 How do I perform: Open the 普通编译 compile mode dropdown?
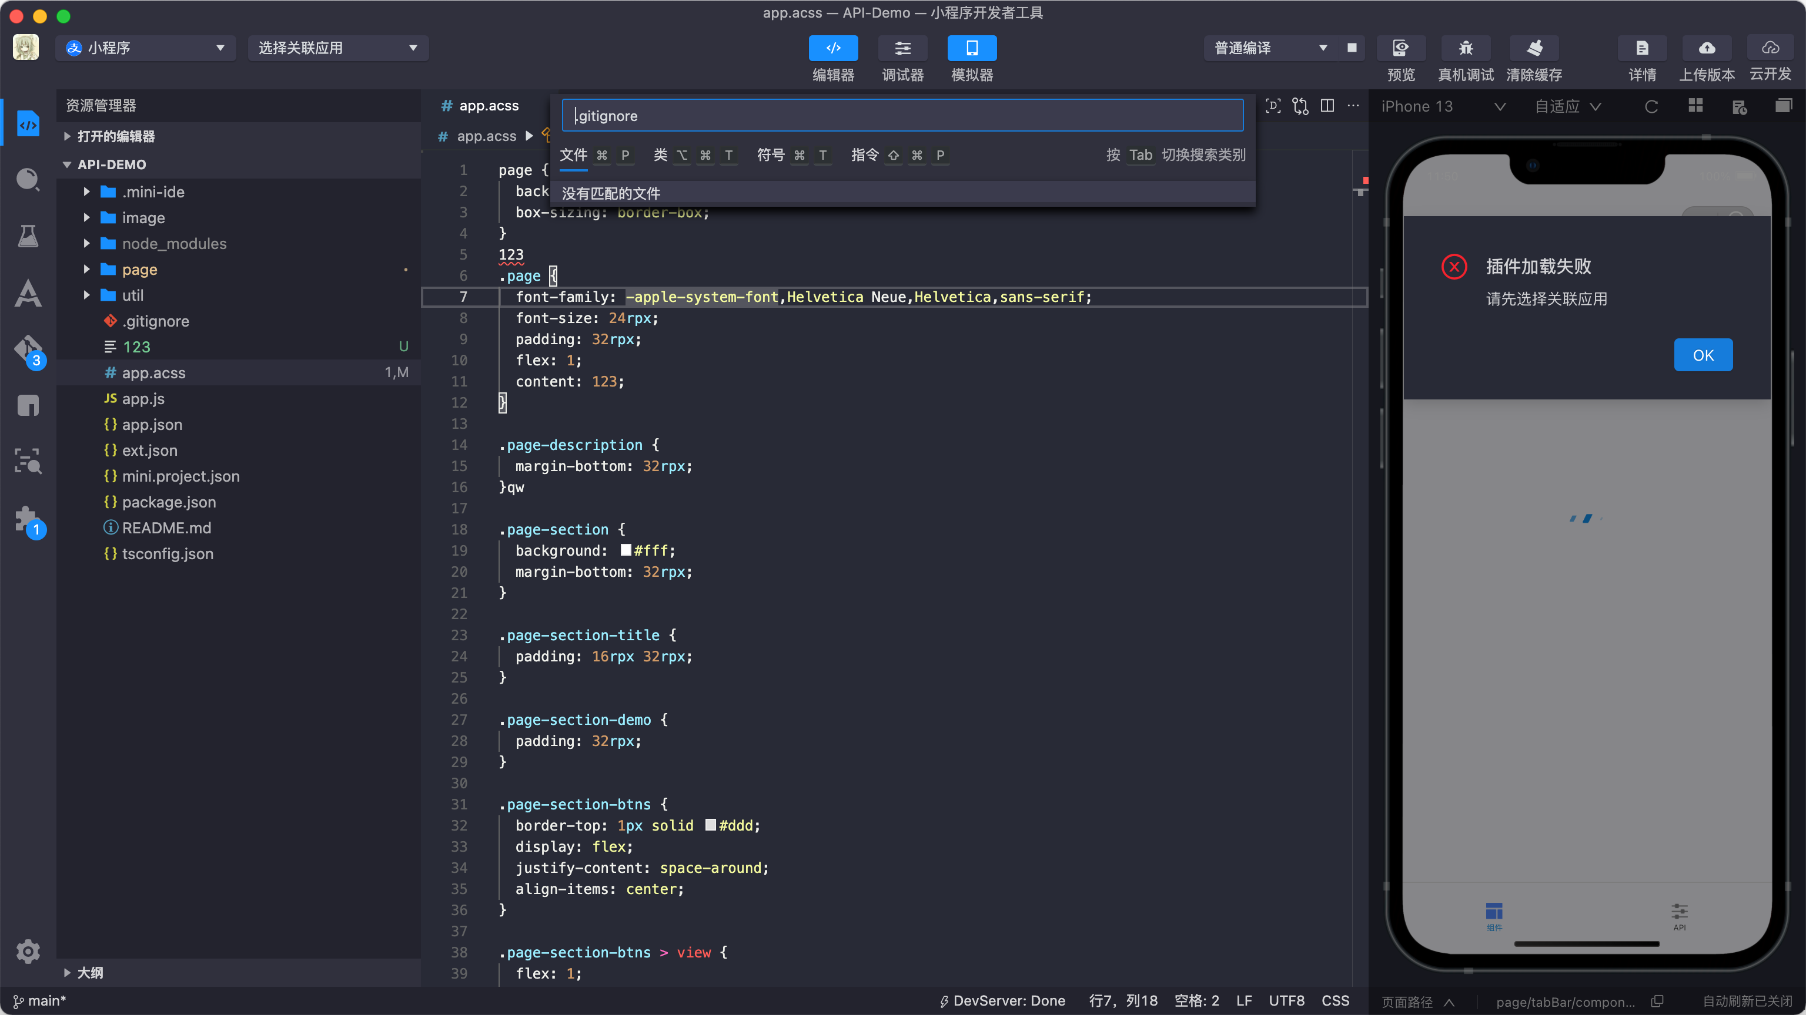[x=1270, y=48]
